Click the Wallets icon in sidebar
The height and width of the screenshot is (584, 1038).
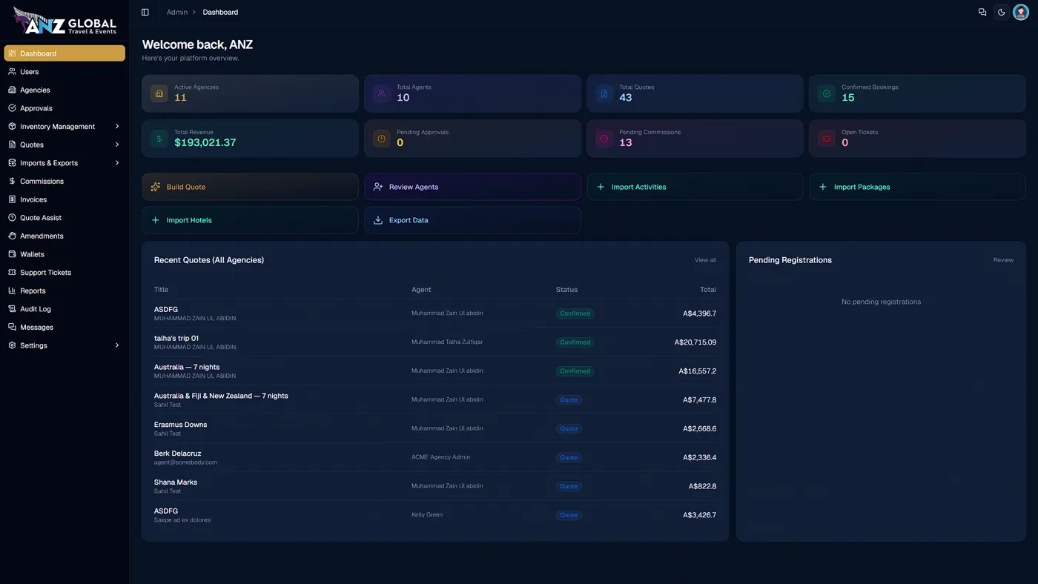(12, 254)
